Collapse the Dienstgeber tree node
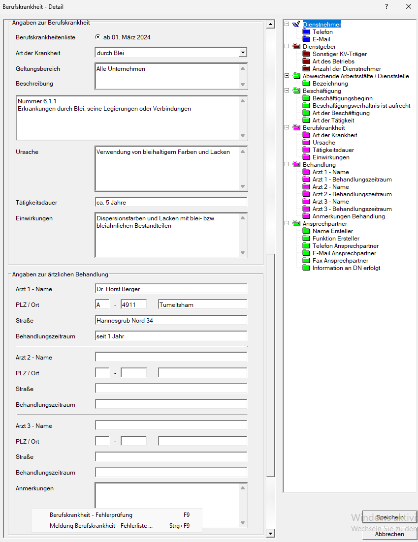 287,47
